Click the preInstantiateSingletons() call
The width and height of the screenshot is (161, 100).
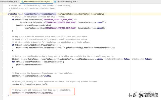(39, 93)
